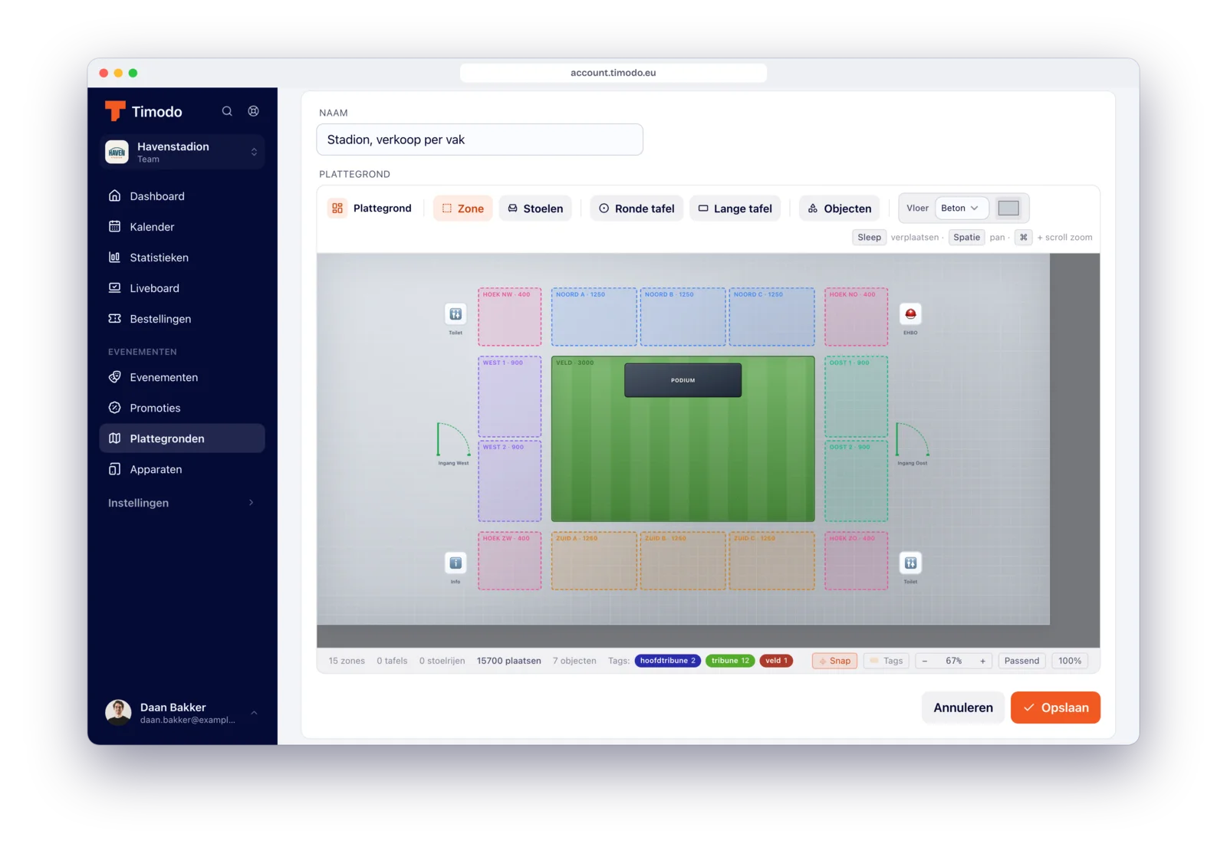1227x847 pixels.
Task: Select the Zuid A zone
Action: pyautogui.click(x=594, y=561)
